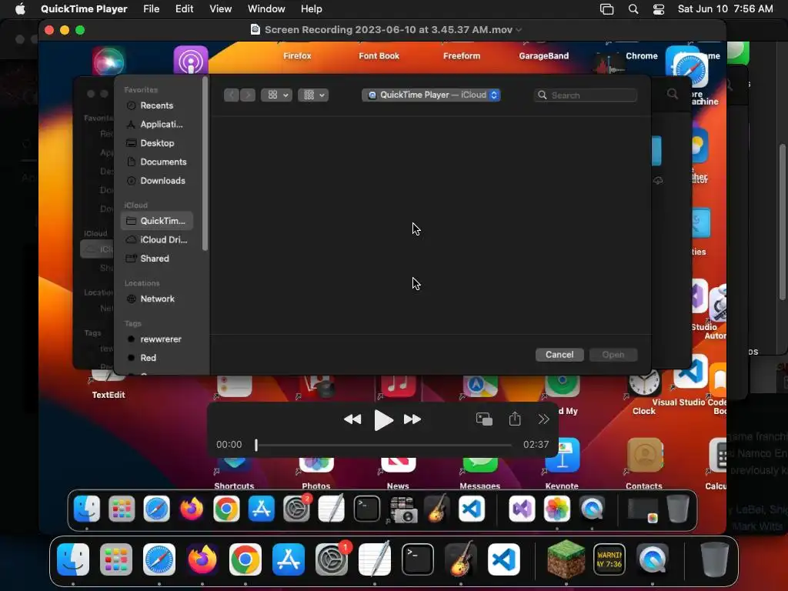Open System Settings from the system Dock
The height and width of the screenshot is (591, 788).
pos(332,559)
